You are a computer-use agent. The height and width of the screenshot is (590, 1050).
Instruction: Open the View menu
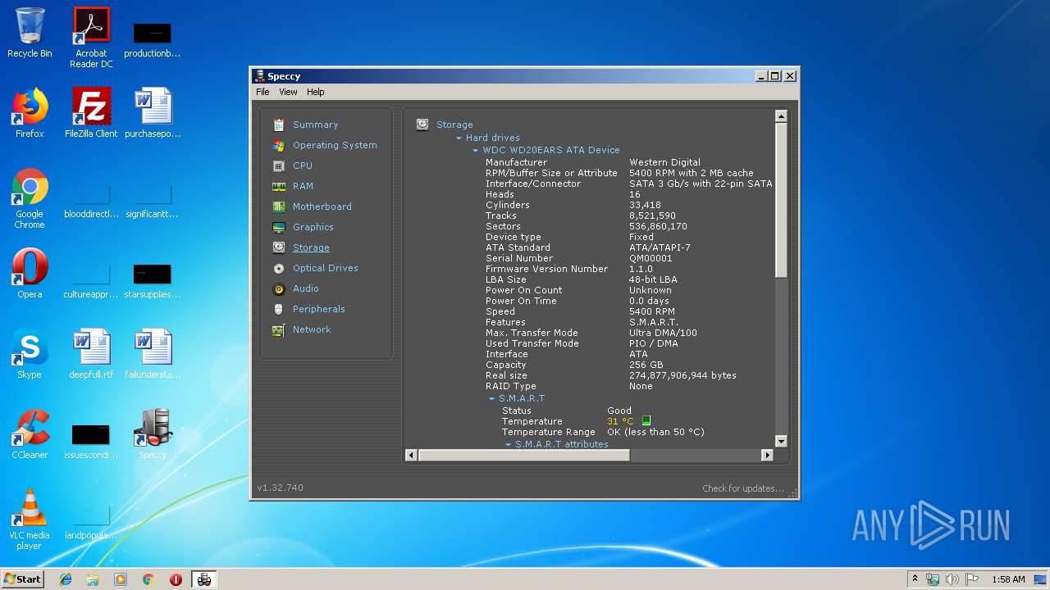click(288, 92)
